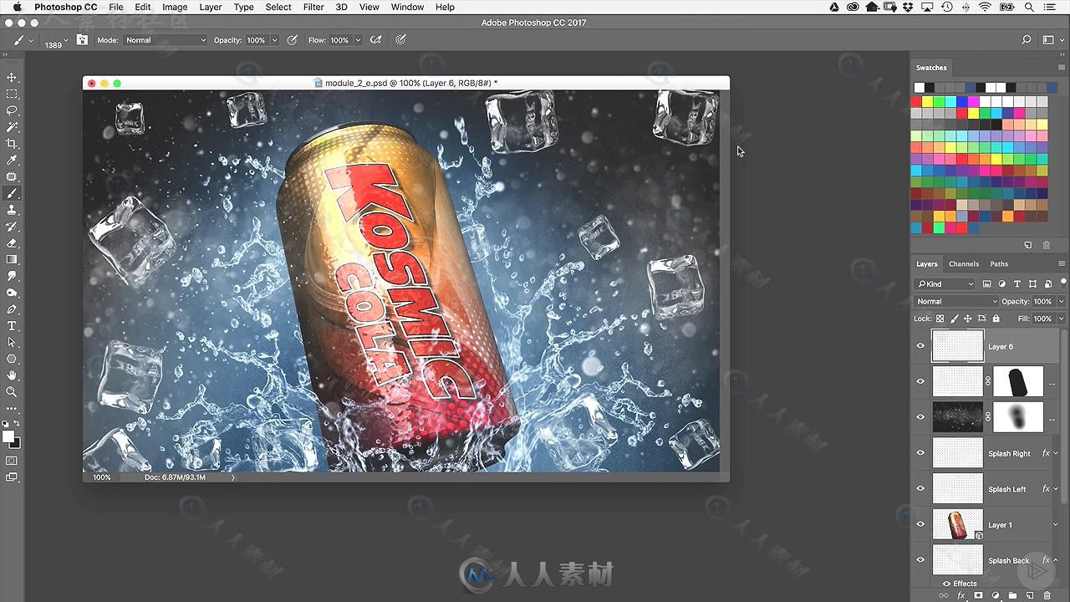This screenshot has width=1070, height=602.
Task: Hide Layer 6 using its eye icon
Action: pos(920,346)
